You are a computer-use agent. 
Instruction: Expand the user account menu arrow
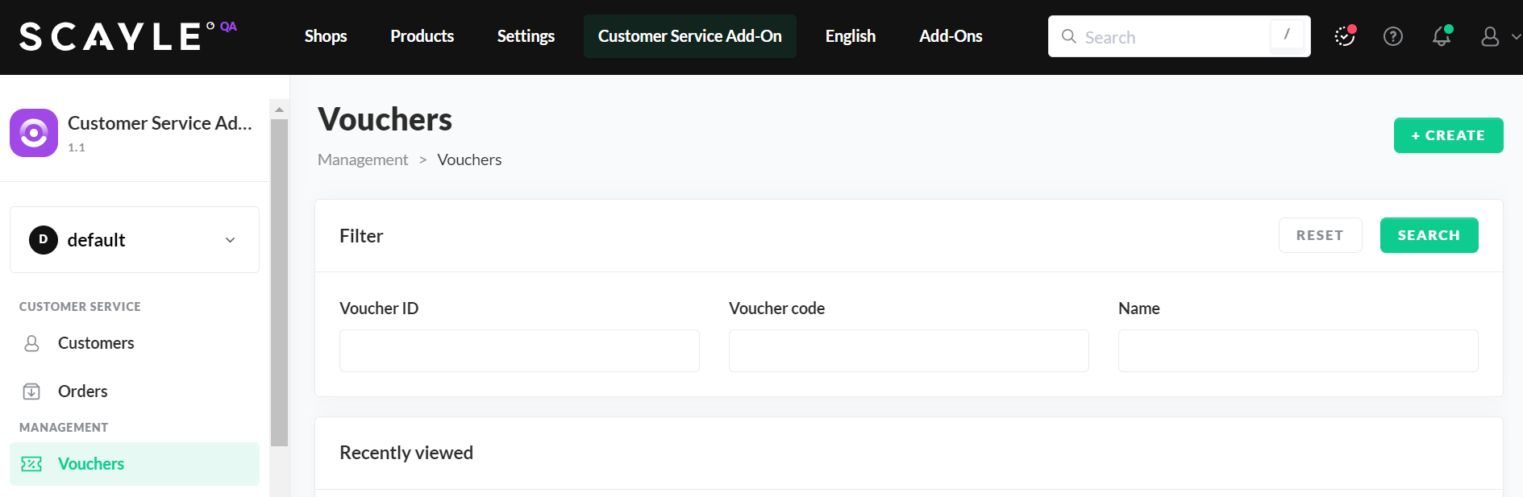point(1515,36)
